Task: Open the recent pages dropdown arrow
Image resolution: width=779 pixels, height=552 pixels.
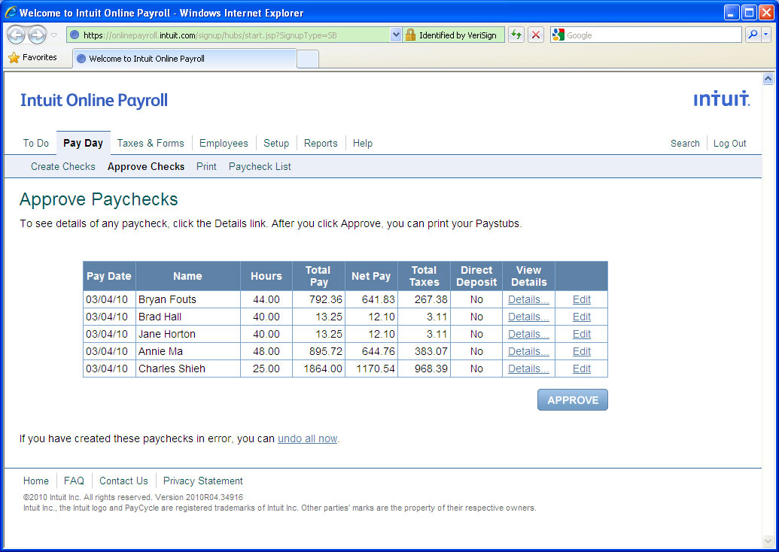Action: tap(54, 35)
